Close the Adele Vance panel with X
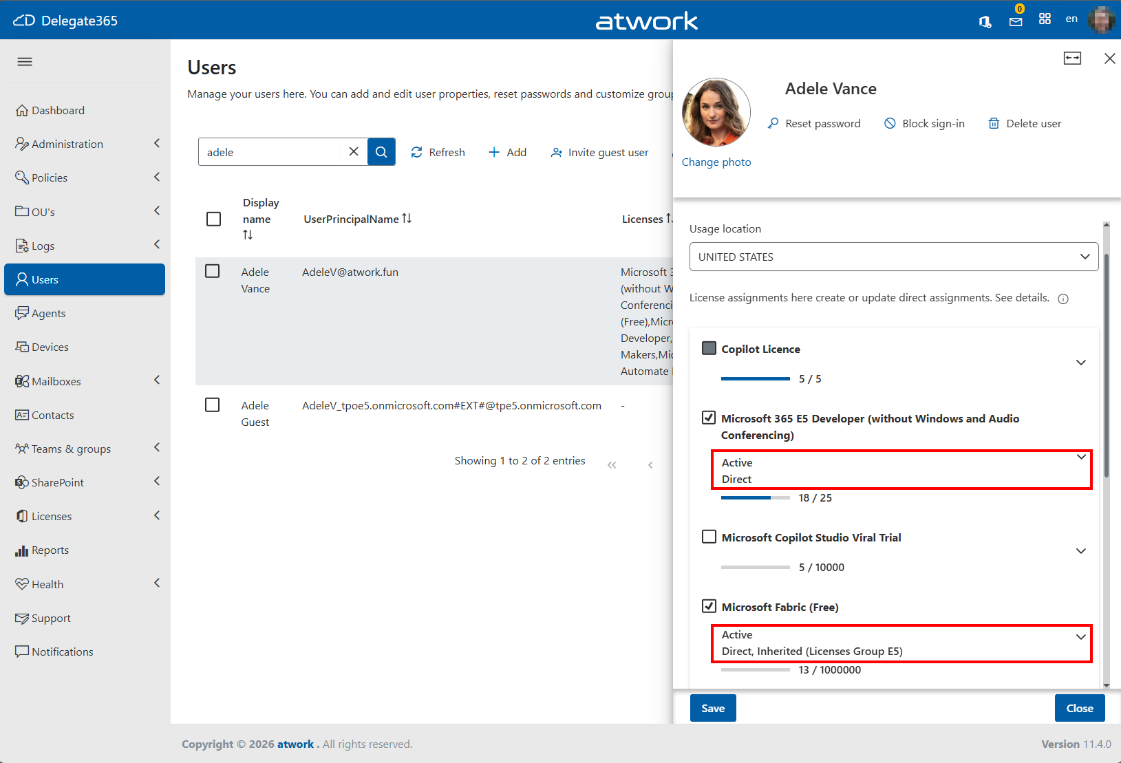1121x763 pixels. (1109, 58)
